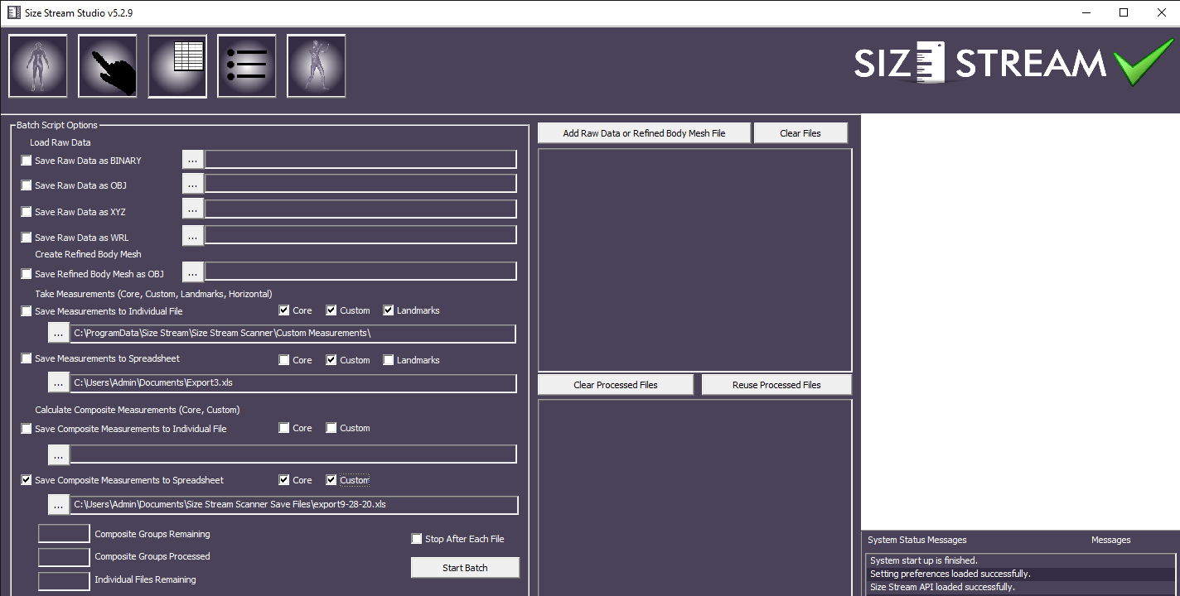Browse path for Composite Individual File
Viewport: 1180px width, 596px height.
pos(58,454)
